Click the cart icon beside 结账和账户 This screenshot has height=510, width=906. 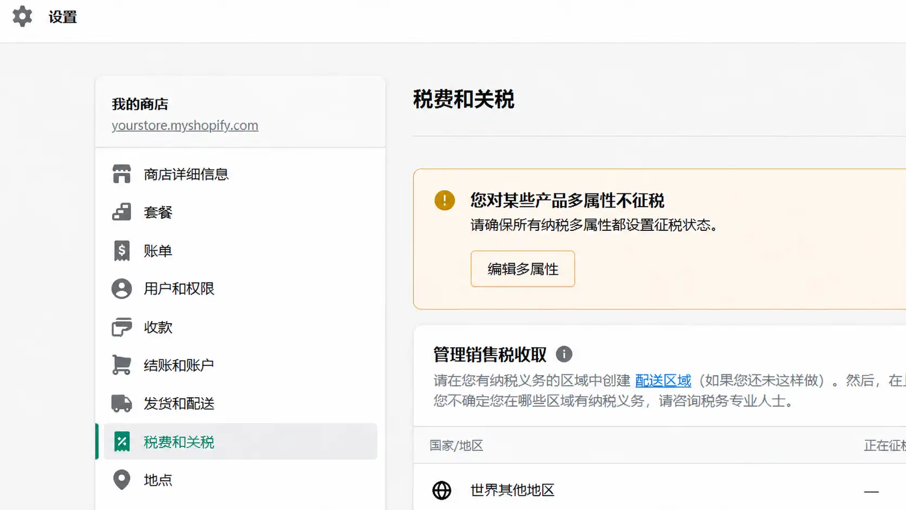tap(121, 365)
